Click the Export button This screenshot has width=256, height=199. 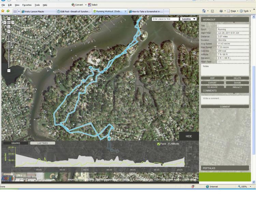(x=212, y=82)
